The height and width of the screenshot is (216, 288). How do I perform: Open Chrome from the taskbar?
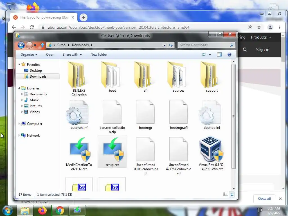60,210
